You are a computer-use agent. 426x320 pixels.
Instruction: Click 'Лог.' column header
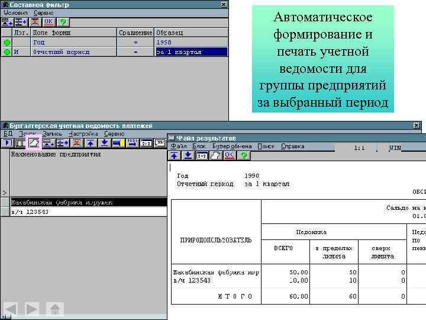(x=21, y=33)
